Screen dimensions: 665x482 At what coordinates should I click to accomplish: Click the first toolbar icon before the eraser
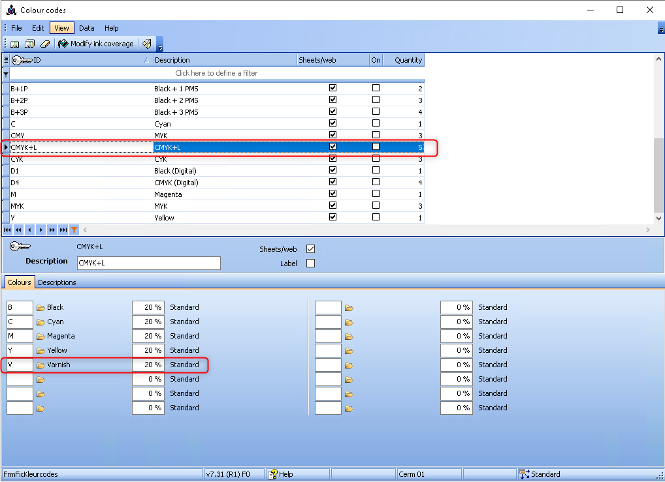coord(15,44)
